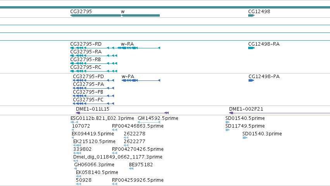Select transcript CG32795-RC label
The width and height of the screenshot is (330, 186).
click(x=86, y=67)
